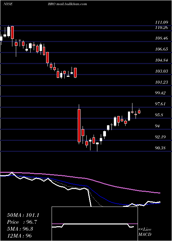Click the large red gap-down candle
The image size is (172, 241).
(x=79, y=125)
